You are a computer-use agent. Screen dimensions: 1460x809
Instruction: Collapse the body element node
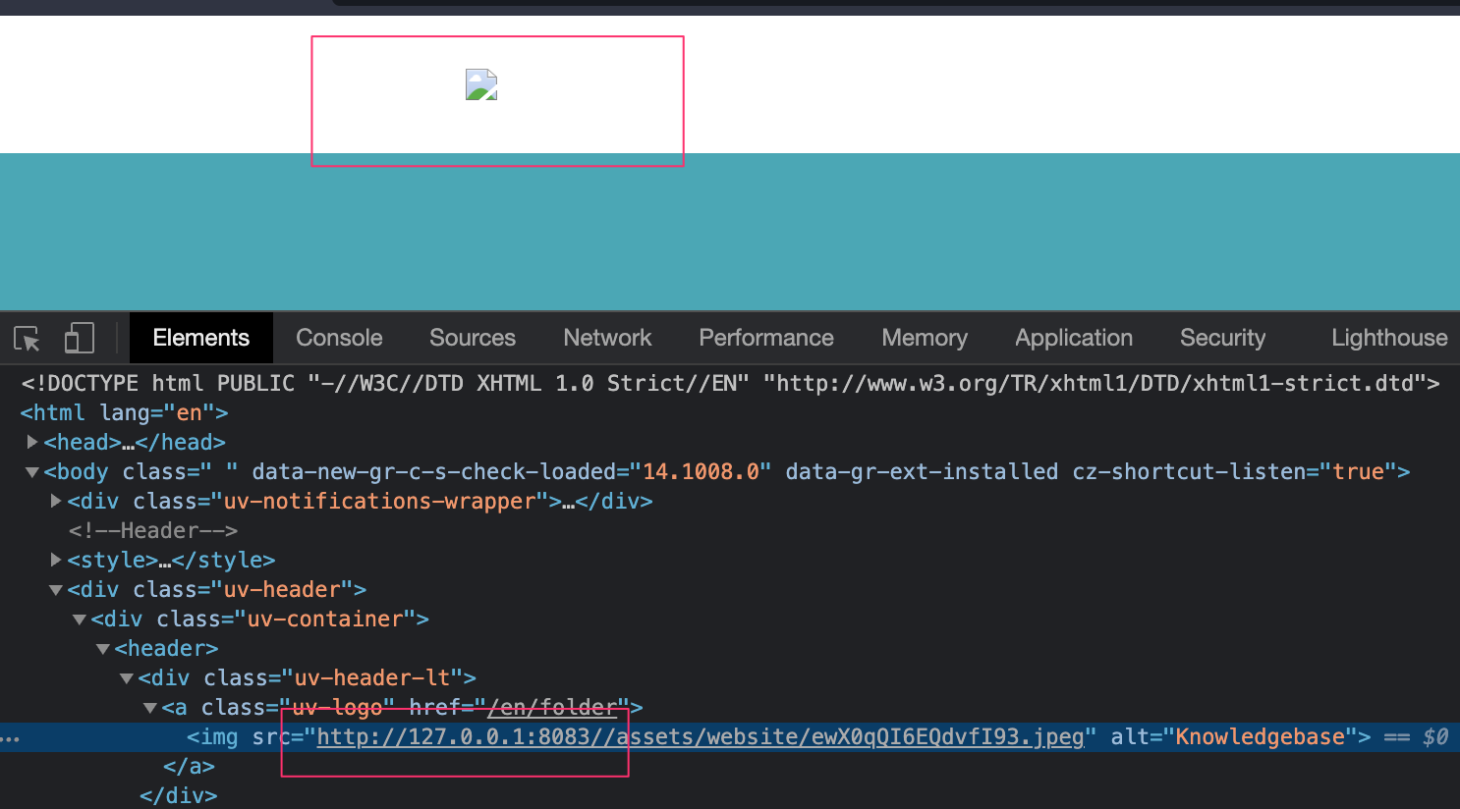[x=32, y=472]
